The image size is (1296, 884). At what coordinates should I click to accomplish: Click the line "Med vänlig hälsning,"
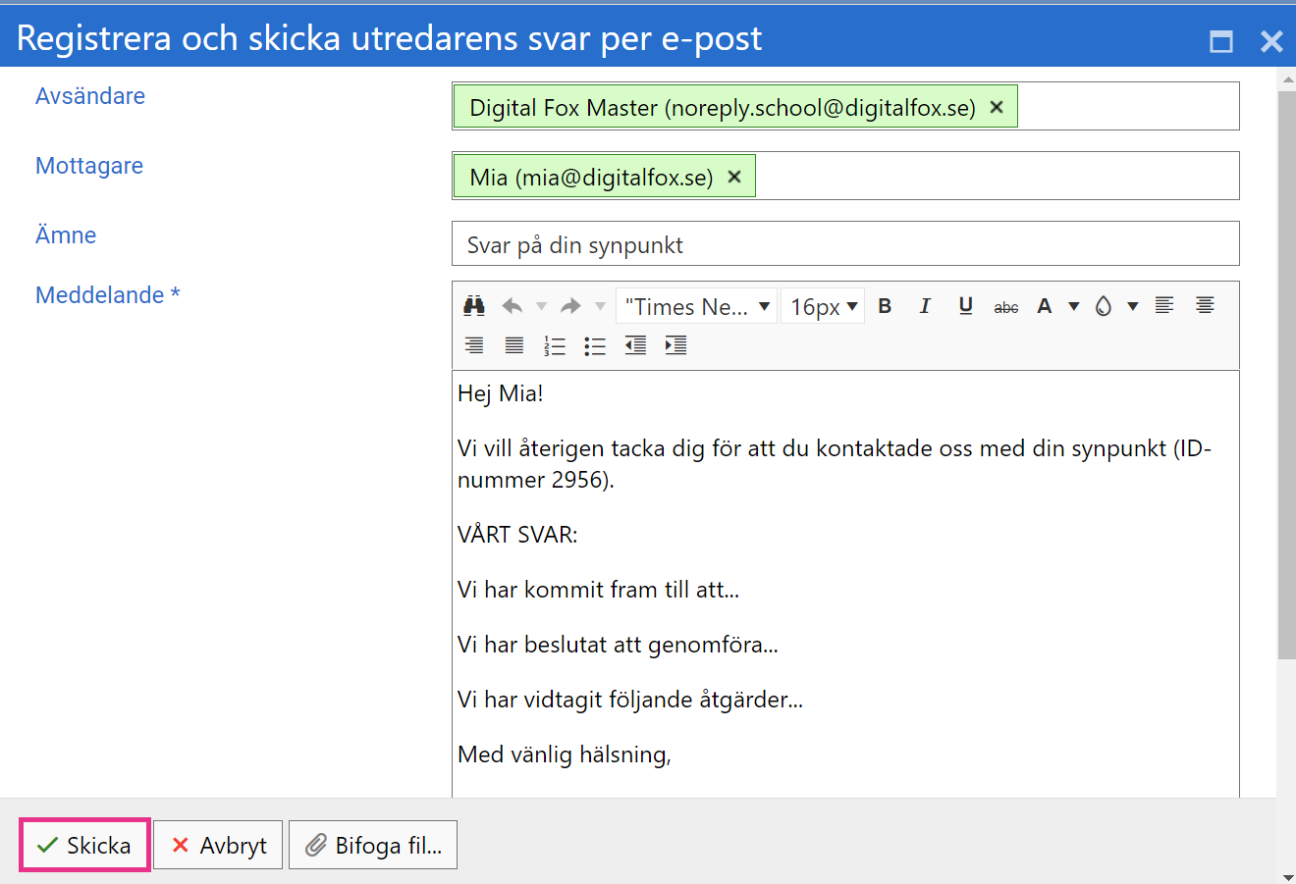(x=565, y=754)
